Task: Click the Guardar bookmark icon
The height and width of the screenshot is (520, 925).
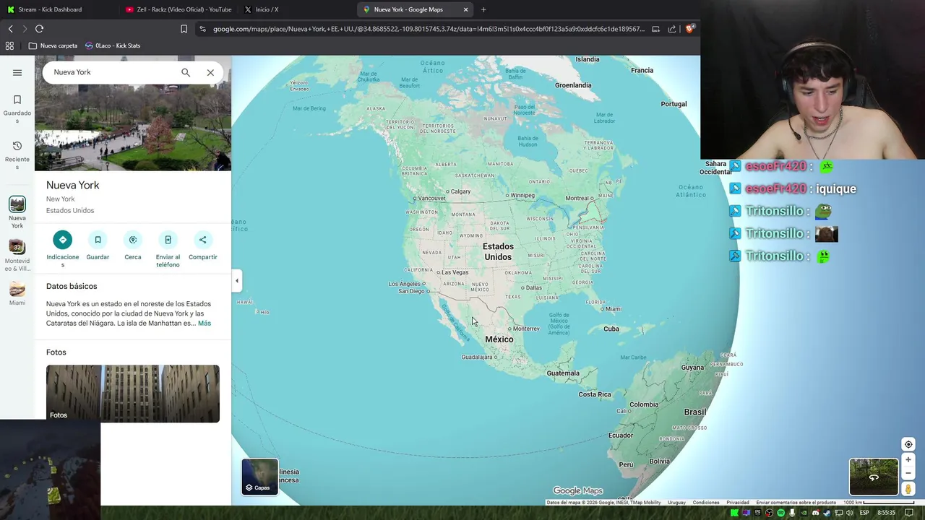Action: [98, 240]
